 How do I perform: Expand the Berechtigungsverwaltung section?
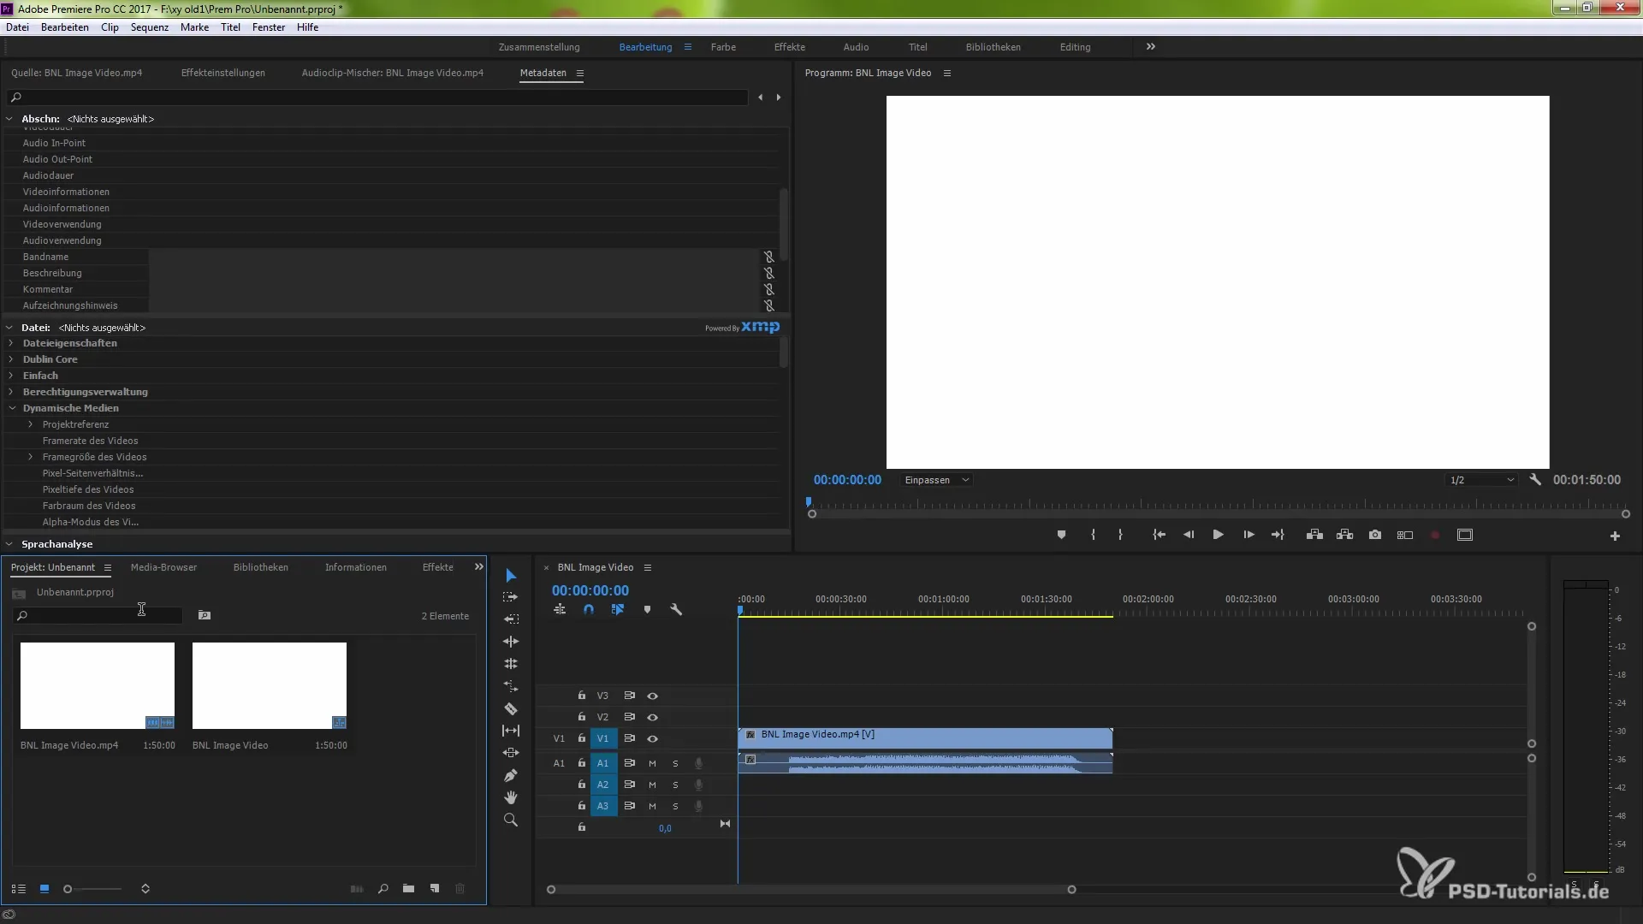click(11, 392)
